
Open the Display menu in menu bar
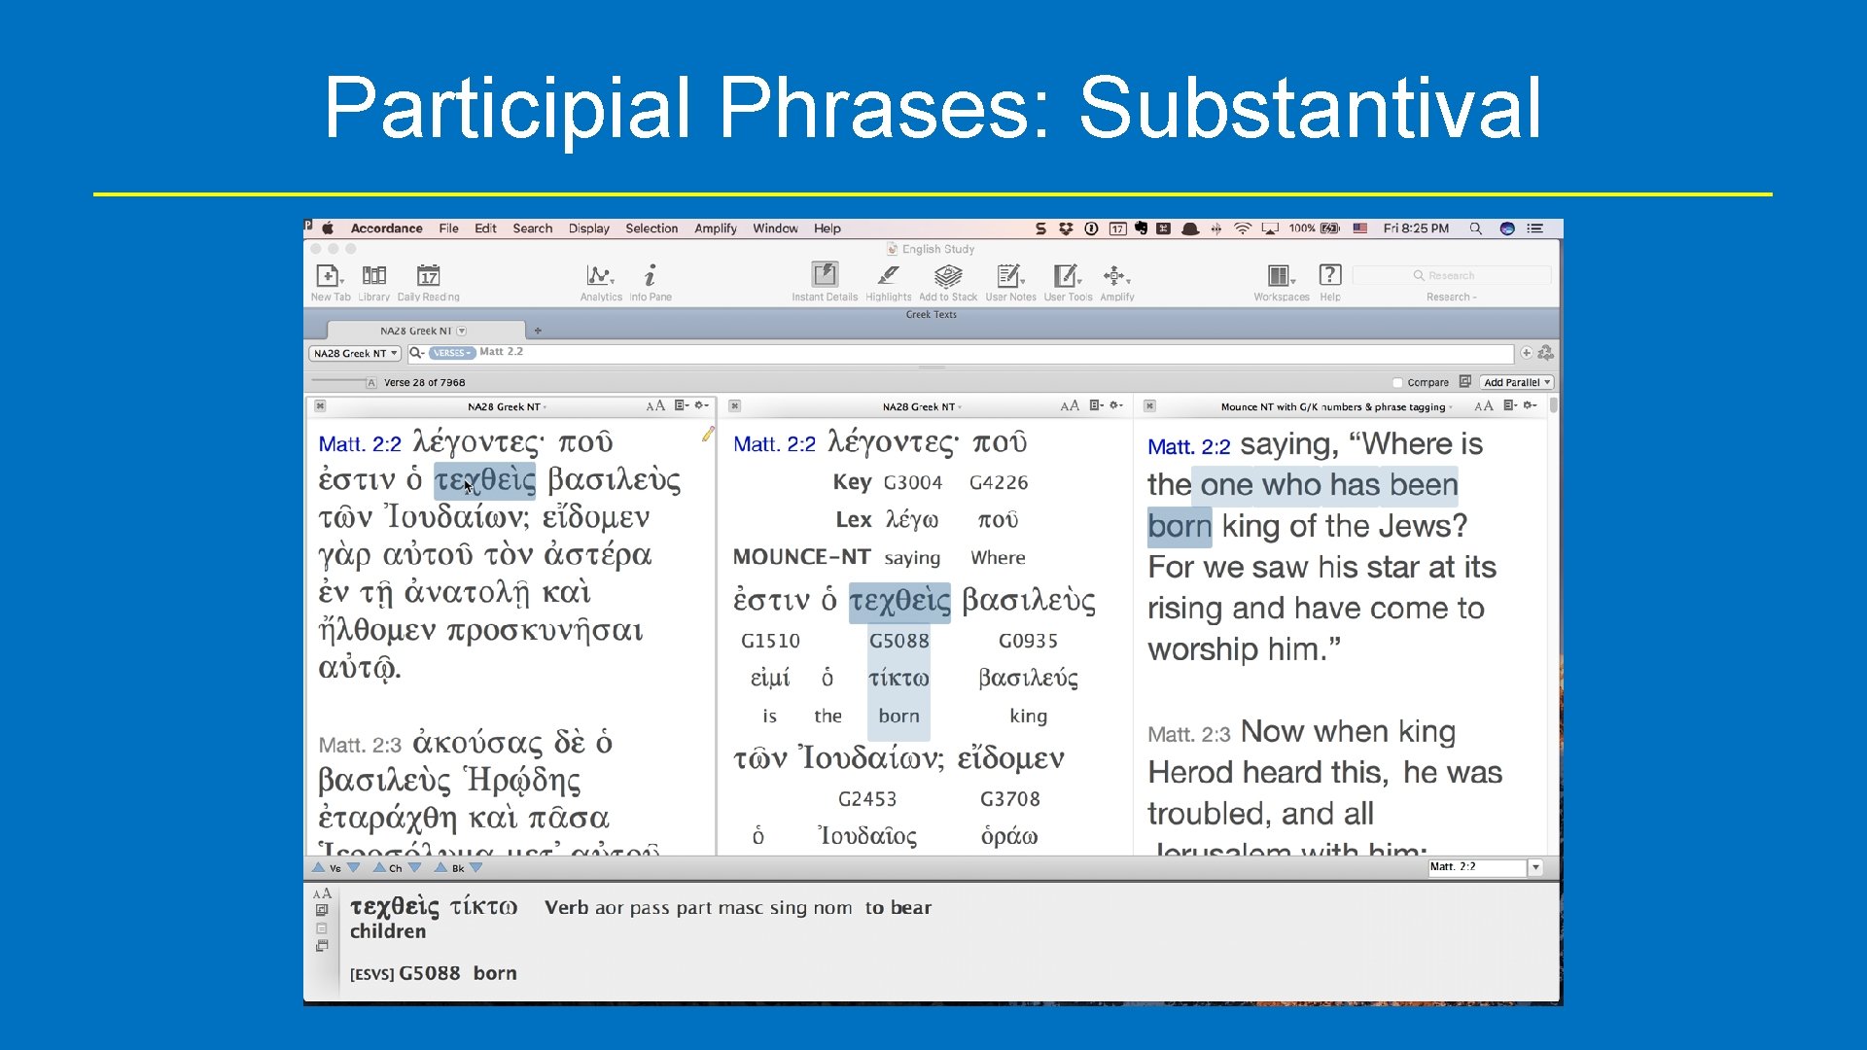coord(588,228)
